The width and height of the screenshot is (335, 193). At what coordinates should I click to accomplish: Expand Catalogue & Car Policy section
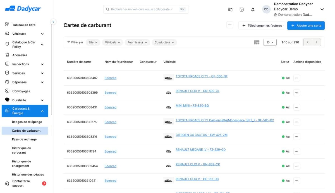coord(42,45)
